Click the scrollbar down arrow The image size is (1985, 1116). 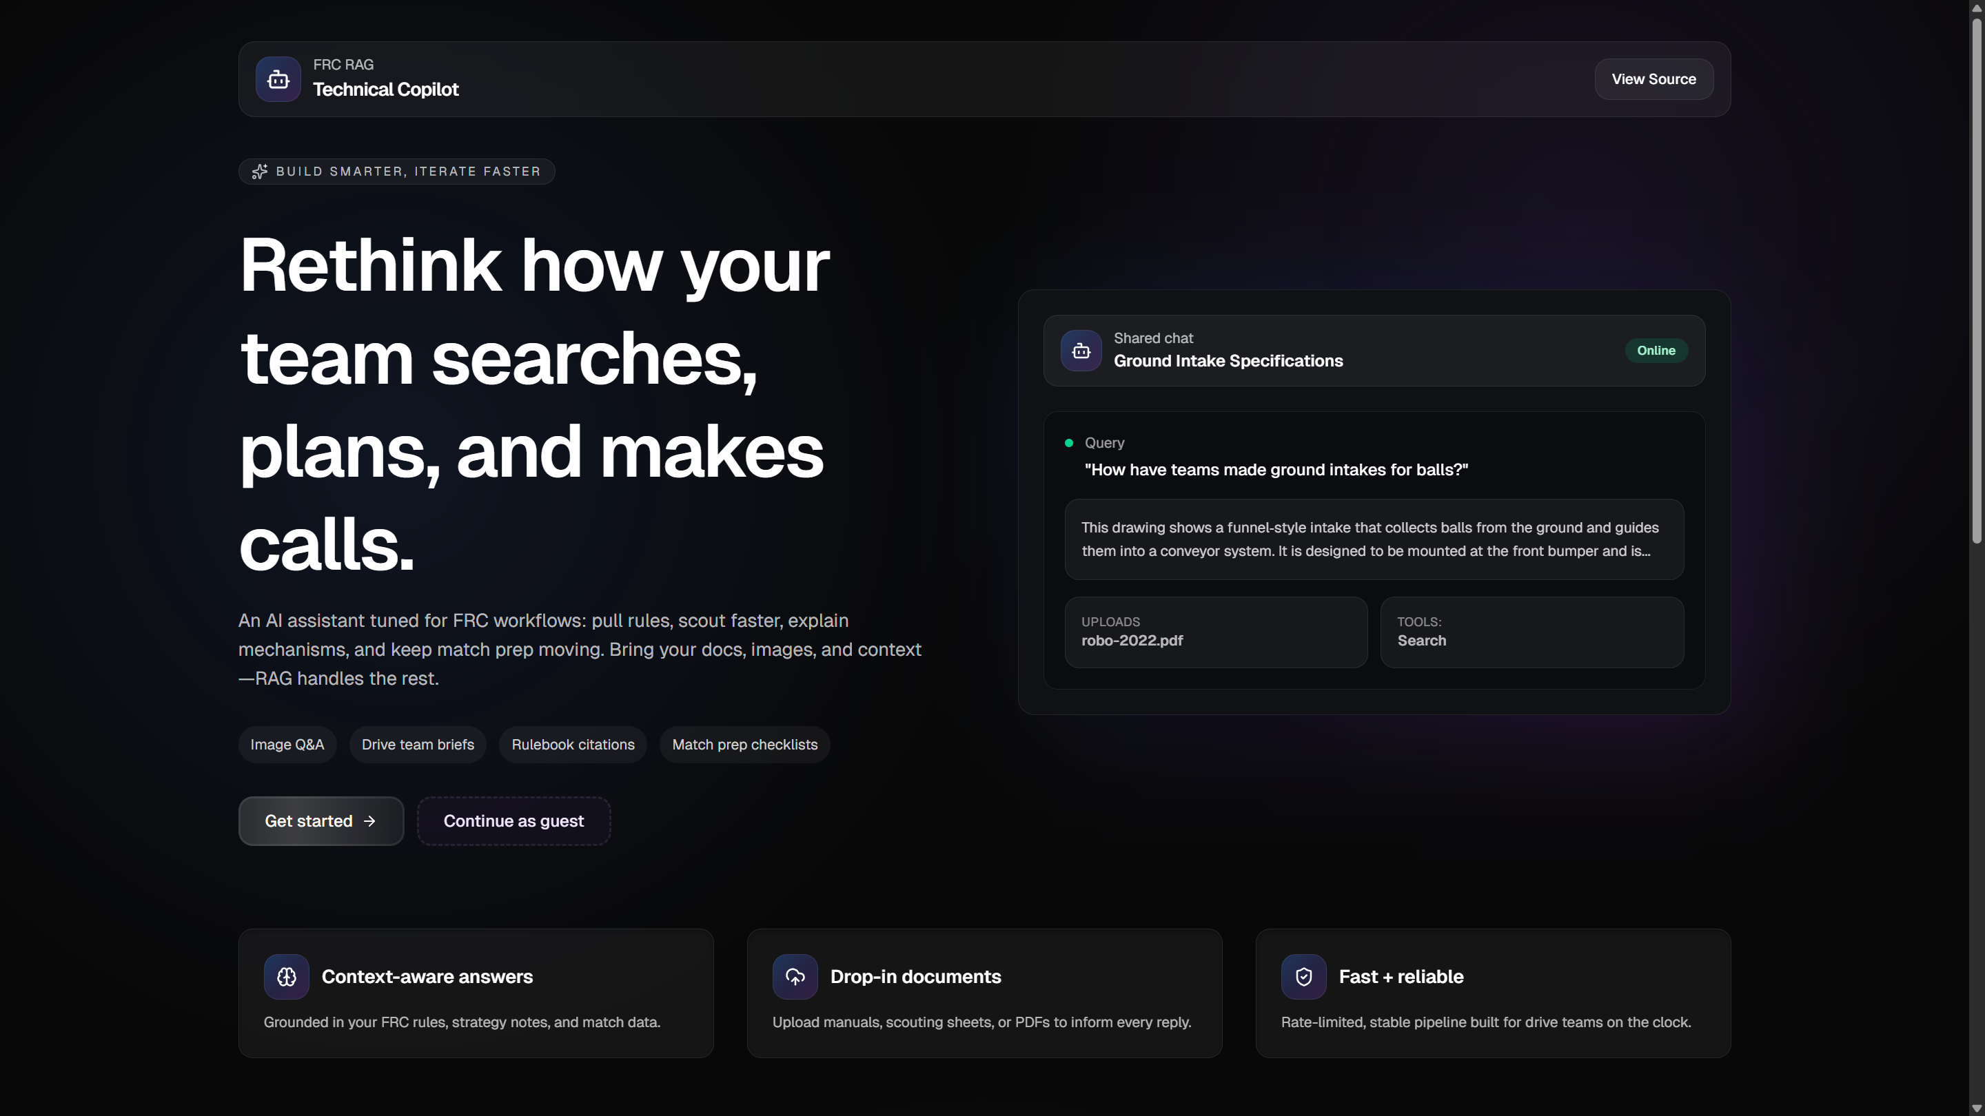click(1977, 1108)
